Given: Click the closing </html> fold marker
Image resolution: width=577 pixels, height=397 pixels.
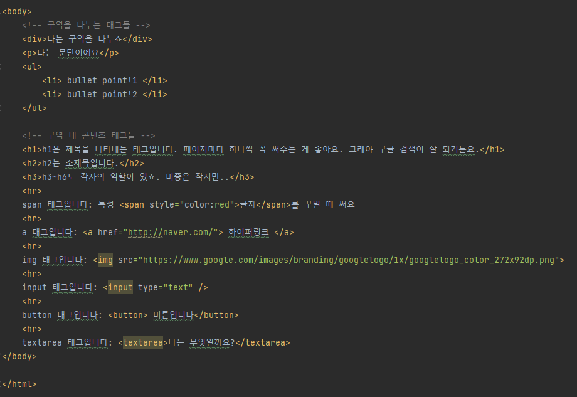Looking at the screenshot, I should coord(1,384).
